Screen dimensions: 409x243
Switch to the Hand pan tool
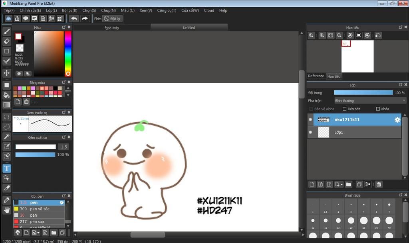pyautogui.click(x=6, y=210)
